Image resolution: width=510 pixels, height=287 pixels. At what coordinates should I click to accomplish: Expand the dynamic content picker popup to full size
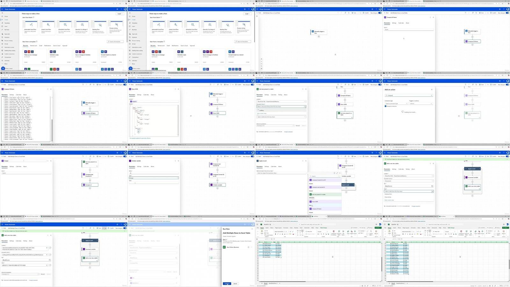[x=337, y=173]
